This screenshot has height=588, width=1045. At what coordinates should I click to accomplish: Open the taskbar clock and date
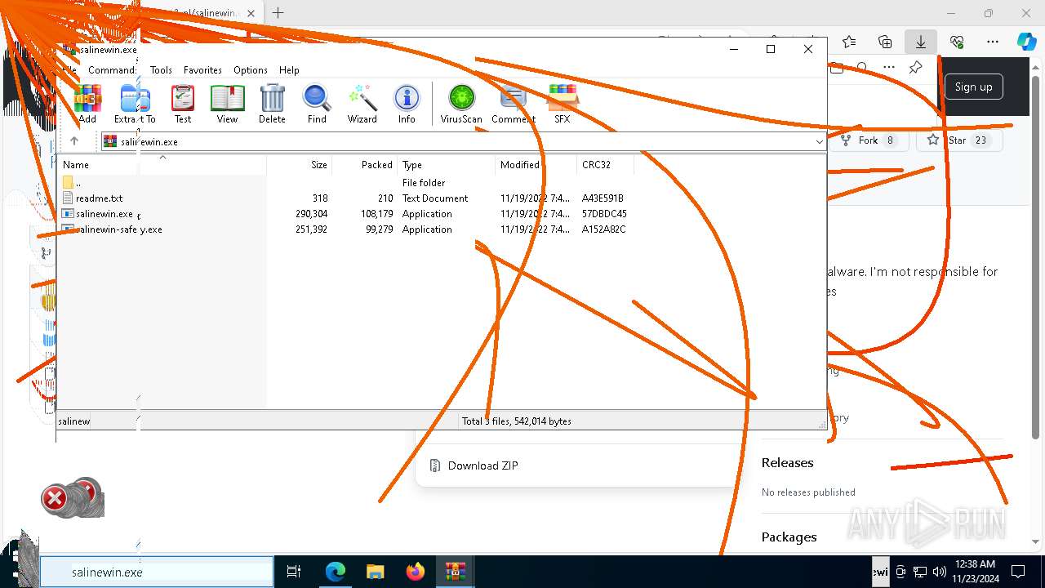[975, 572]
